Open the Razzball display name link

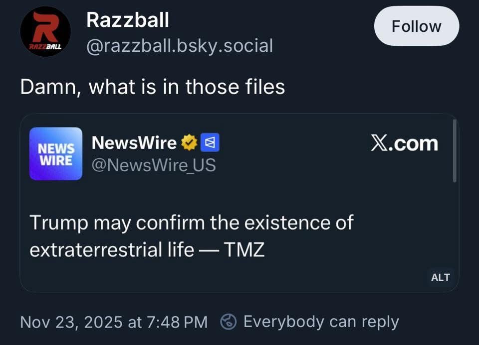(127, 20)
